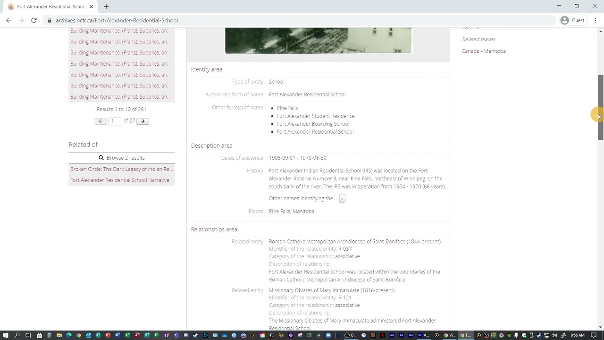Launch Excel from the taskbar
Screen dimensions: 604x340
tap(127, 335)
